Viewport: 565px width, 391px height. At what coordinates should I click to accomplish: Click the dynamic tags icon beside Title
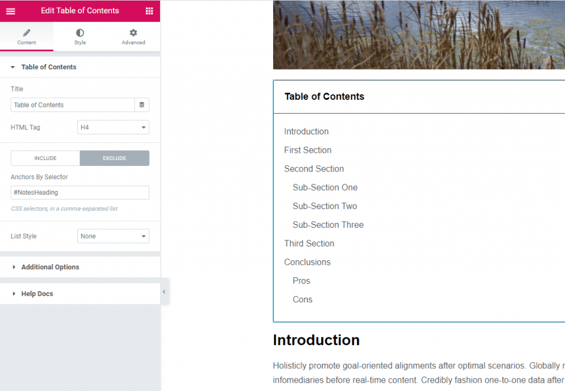pyautogui.click(x=142, y=105)
